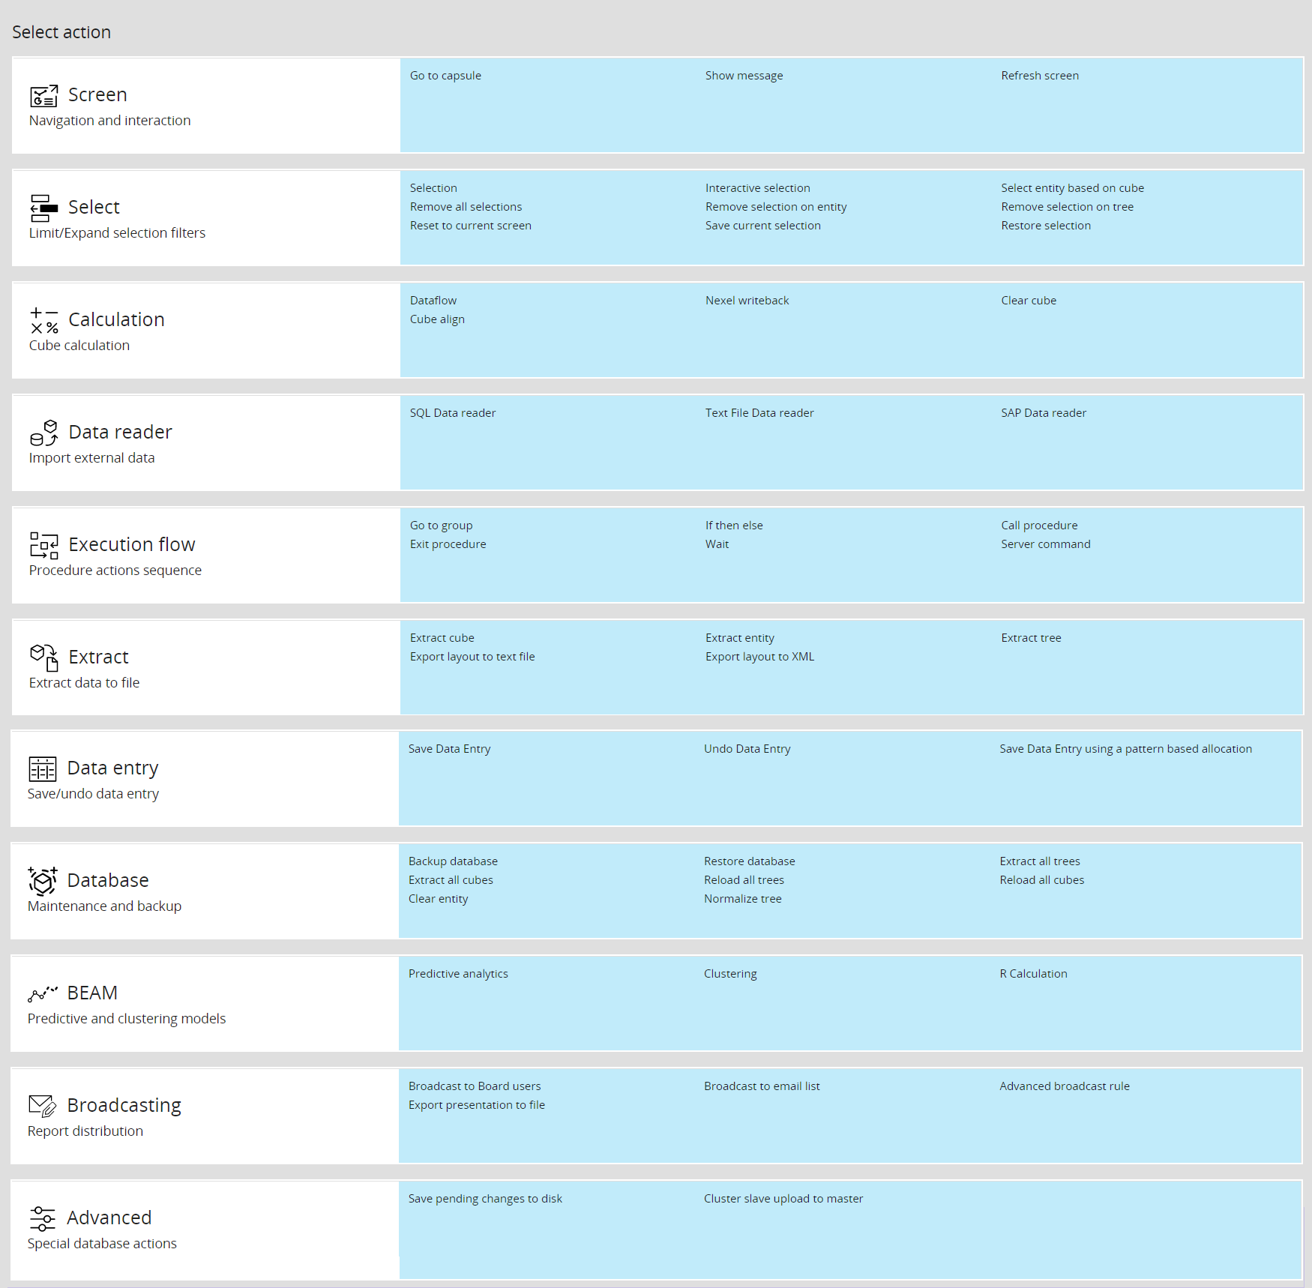Viewport: 1312px width, 1288px height.
Task: Select Save current selection
Action: tap(762, 226)
